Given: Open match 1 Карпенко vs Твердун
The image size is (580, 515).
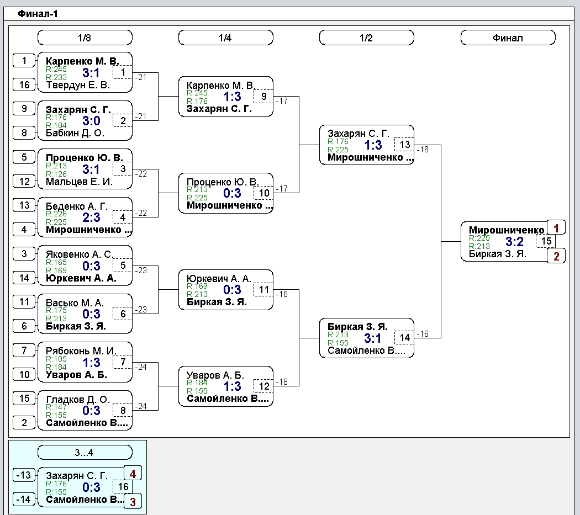Looking at the screenshot, I should click(x=85, y=72).
